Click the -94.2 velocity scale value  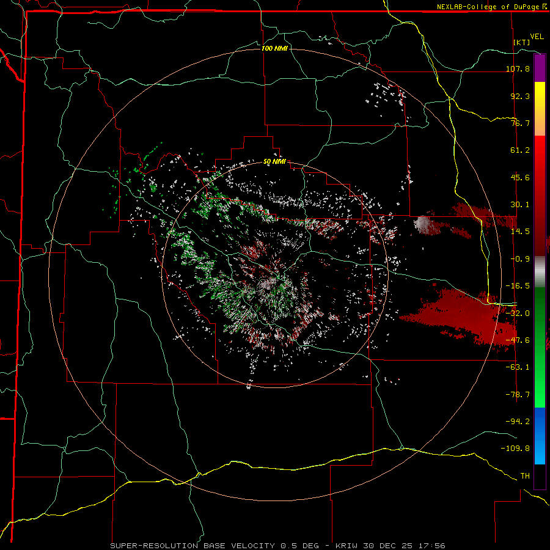(x=518, y=422)
